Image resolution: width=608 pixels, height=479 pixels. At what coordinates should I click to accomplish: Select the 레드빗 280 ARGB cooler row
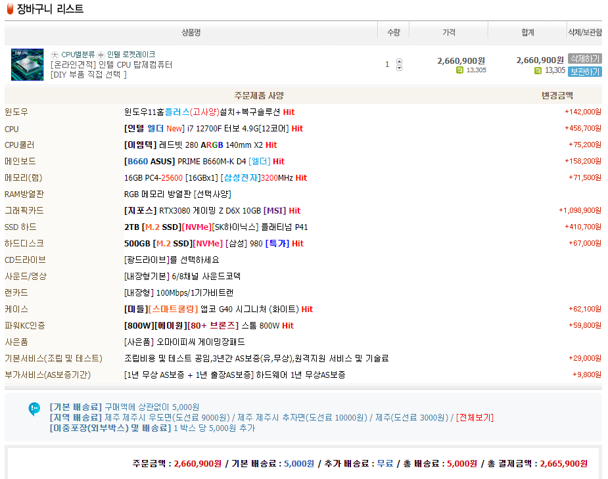click(x=200, y=145)
